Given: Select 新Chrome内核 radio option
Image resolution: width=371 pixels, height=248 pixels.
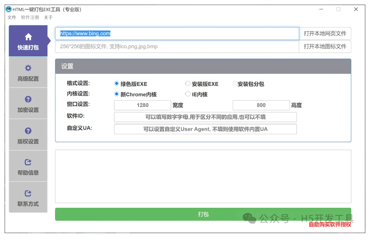Looking at the screenshot, I should click(x=117, y=94).
